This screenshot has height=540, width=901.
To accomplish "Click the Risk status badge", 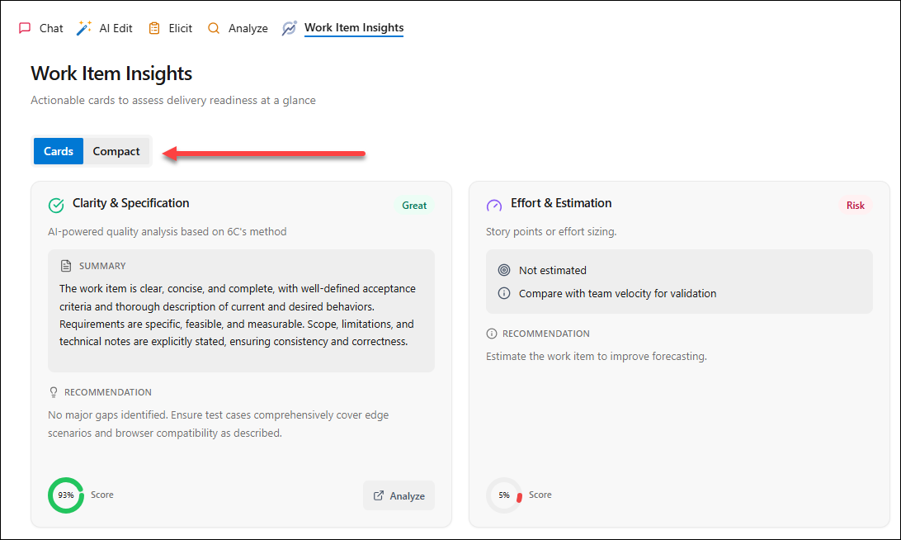I will click(856, 206).
